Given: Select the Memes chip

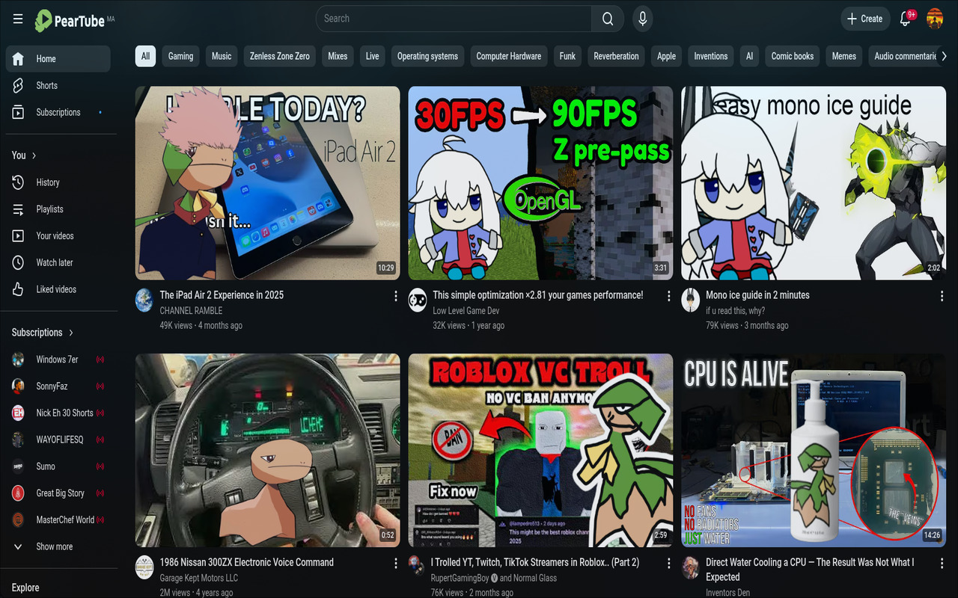Looking at the screenshot, I should (x=844, y=56).
